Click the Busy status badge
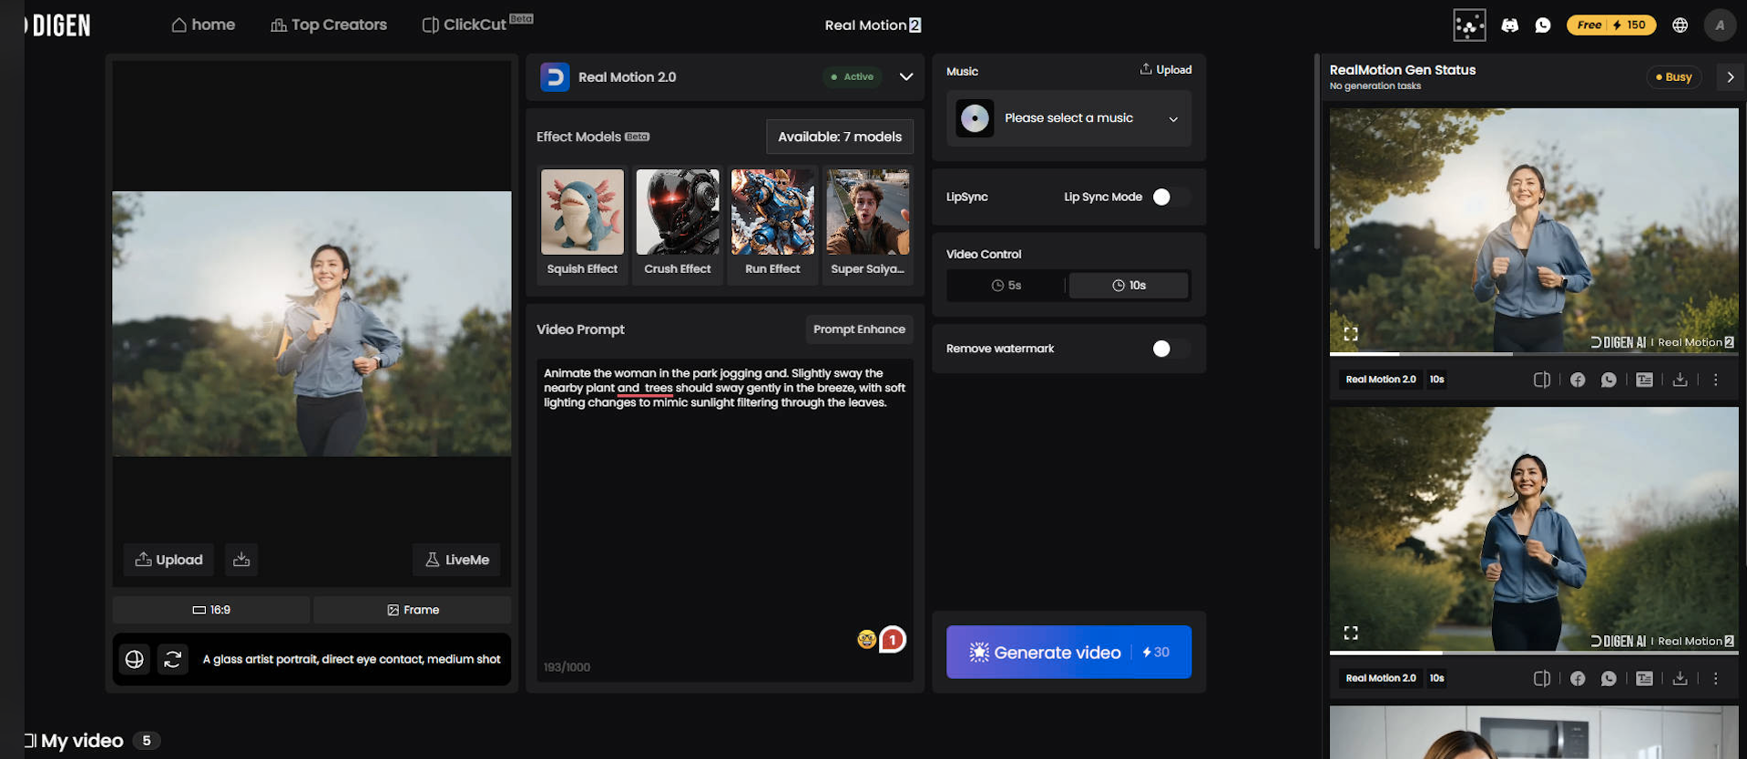 point(1673,77)
